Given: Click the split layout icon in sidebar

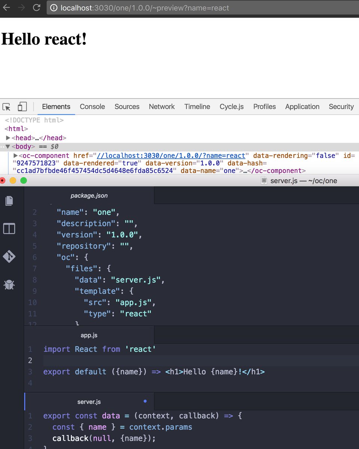Looking at the screenshot, I should pyautogui.click(x=9, y=228).
